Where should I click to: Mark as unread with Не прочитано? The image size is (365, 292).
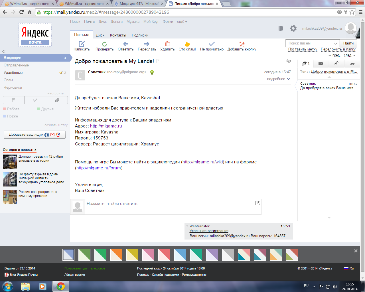(212, 46)
